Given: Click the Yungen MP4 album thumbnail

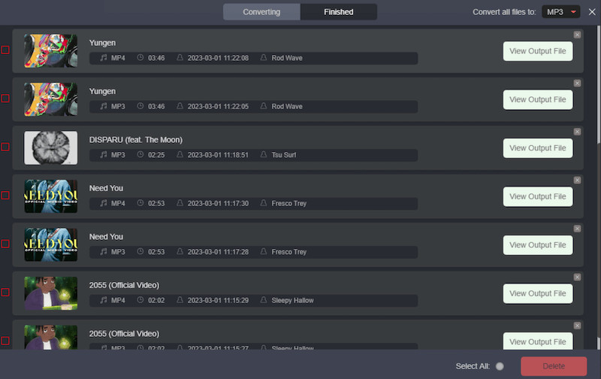Looking at the screenshot, I should point(50,51).
